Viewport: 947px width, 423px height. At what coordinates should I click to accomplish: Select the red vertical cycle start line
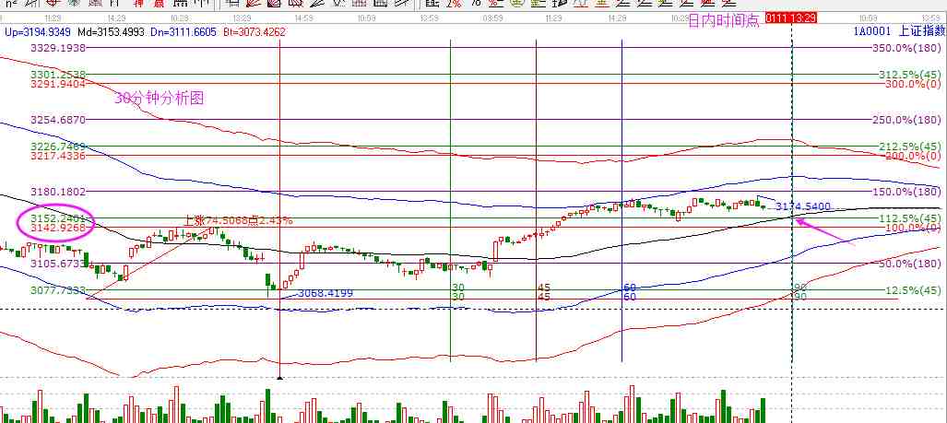279,208
